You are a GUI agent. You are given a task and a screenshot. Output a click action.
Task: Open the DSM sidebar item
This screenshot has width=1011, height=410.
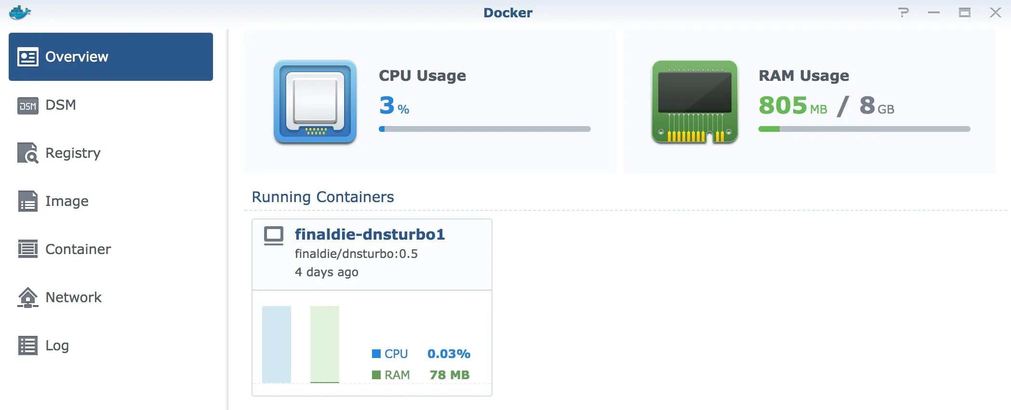point(60,105)
